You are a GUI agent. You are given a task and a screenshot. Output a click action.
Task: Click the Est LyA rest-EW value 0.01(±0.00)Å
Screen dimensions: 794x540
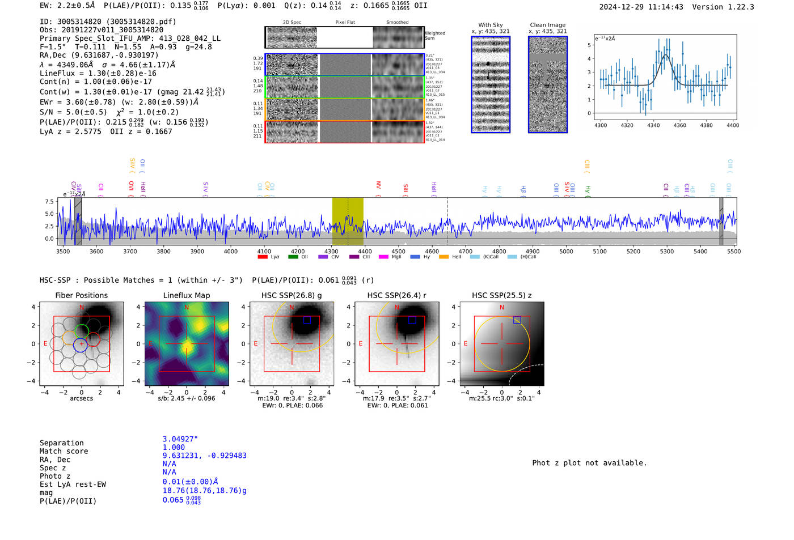pos(191,482)
